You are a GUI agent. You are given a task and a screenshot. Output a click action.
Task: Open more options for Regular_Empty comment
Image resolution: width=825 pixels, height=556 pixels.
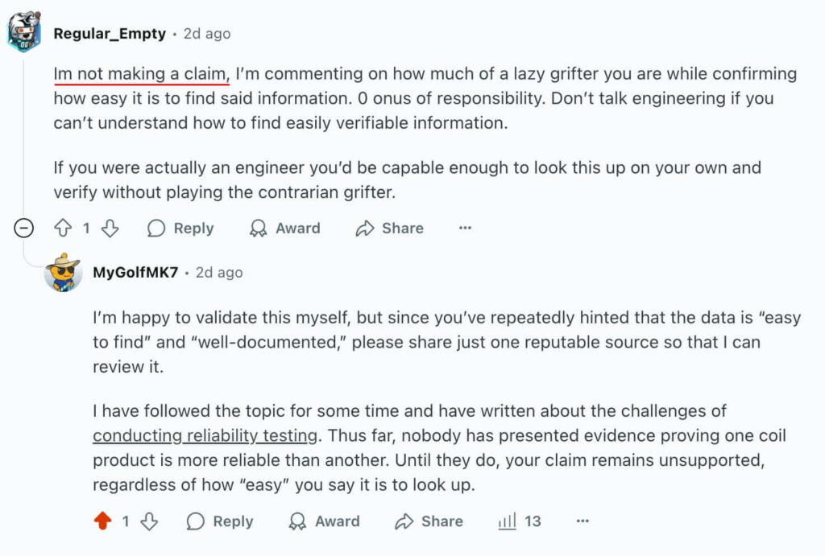click(465, 228)
